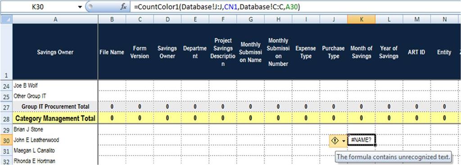Select row 27 header
Screen dimensions: 461x165
click(x=6, y=107)
